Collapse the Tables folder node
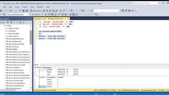This screenshot has width=169, height=95. point(4,26)
